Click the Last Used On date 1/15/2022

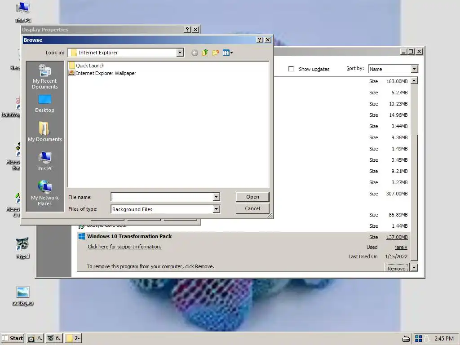click(396, 257)
